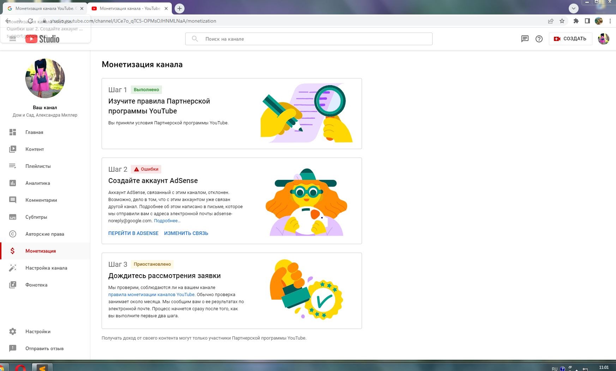The height and width of the screenshot is (371, 616).
Task: Select the Отправить отзыв feedback icon
Action: click(x=13, y=348)
